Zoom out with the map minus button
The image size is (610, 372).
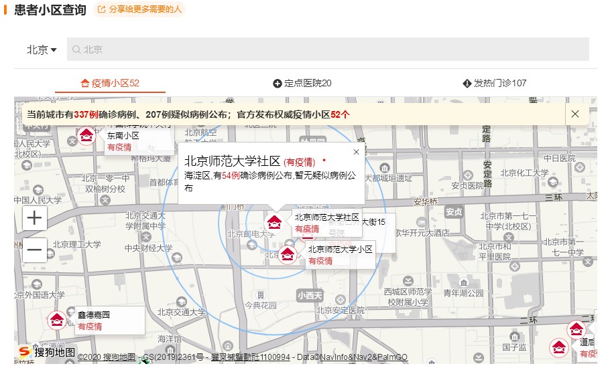click(x=34, y=250)
